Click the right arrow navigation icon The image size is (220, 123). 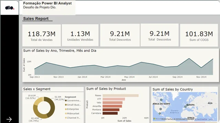click(9, 119)
